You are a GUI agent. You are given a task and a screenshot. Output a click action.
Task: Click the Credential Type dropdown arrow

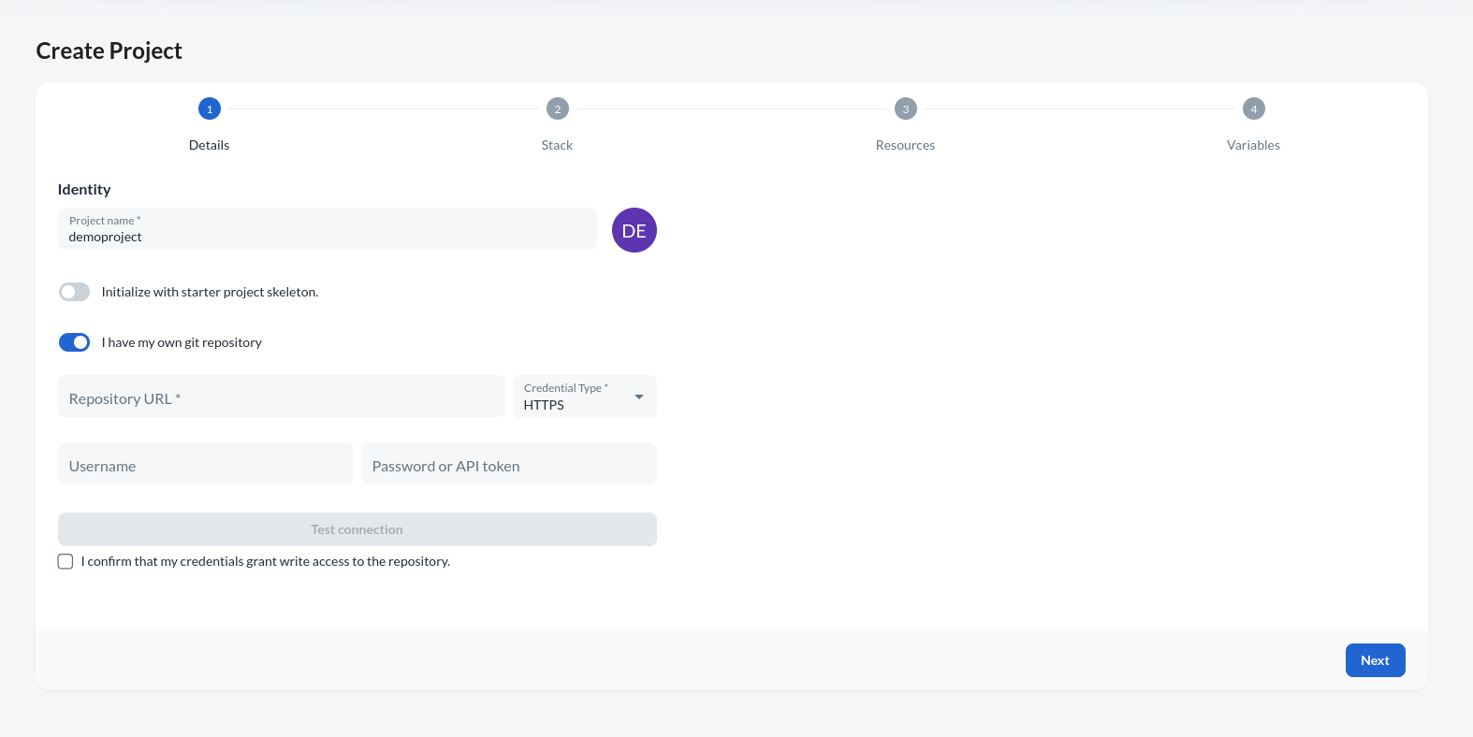coord(639,397)
